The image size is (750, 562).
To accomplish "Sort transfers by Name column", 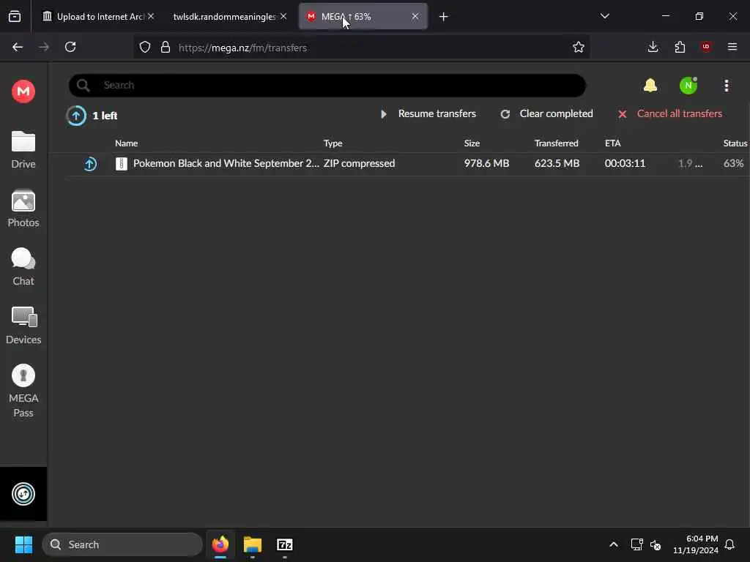I will 126,143.
